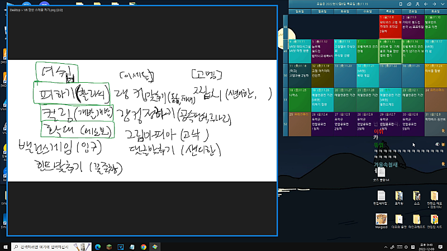447x251 pixels.
Task: Launch Microsoft Edge from the taskbar
Action: [97, 247]
